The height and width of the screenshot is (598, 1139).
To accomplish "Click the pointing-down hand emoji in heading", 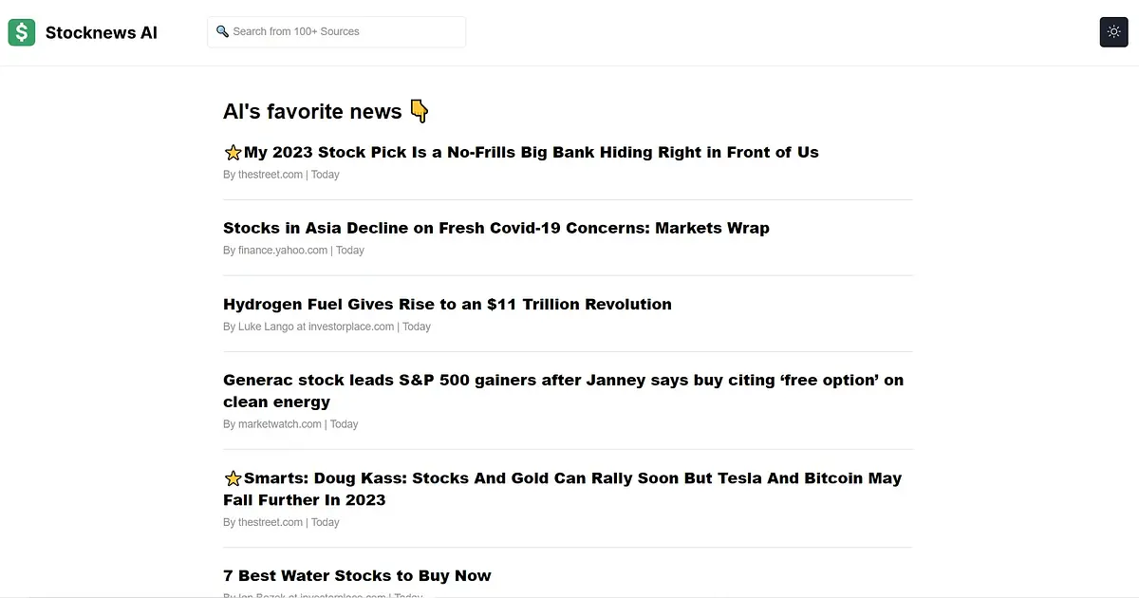I will click(x=419, y=112).
